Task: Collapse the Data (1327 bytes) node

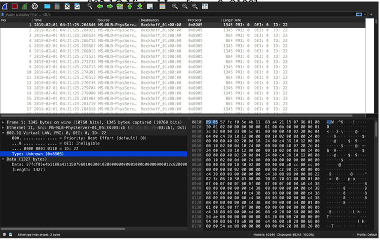Action: coord(3,159)
